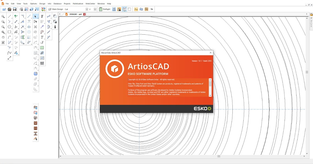The height and width of the screenshot is (164, 313).
Task: Select the staircase offset path tool
Action: 22,42
